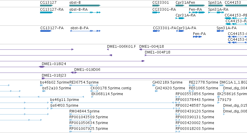Select transcript CG33301-RA
Screen dimensions: 247x133
point(164,10)
